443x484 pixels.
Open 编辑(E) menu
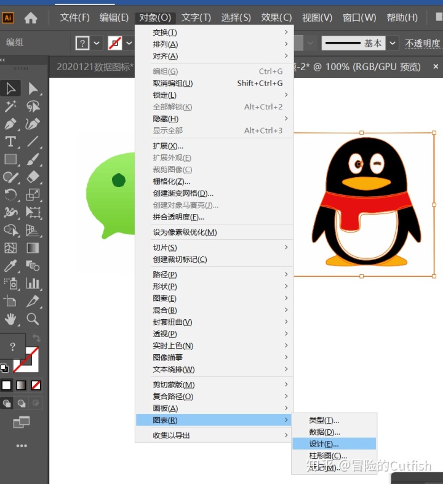114,18
